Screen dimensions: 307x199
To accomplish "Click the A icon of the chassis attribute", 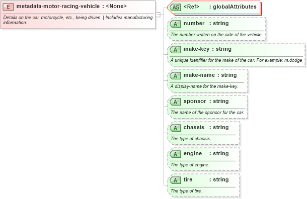I will (x=175, y=128).
